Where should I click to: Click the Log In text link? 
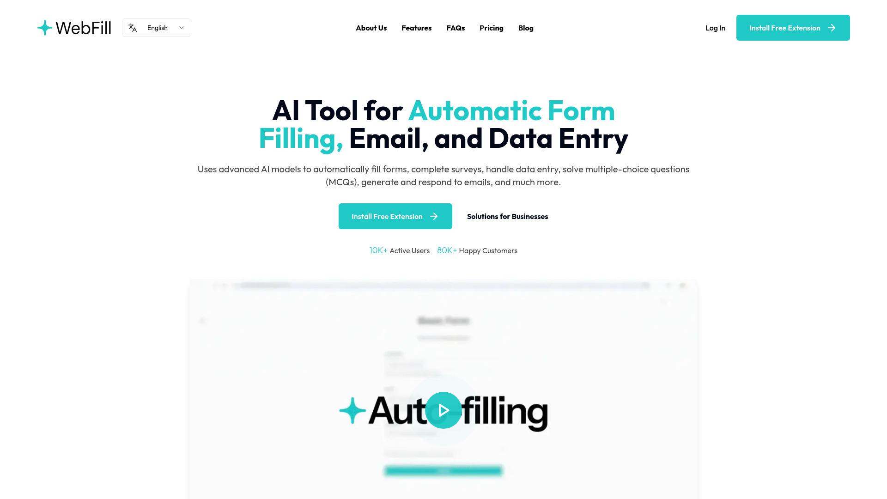[x=715, y=27]
